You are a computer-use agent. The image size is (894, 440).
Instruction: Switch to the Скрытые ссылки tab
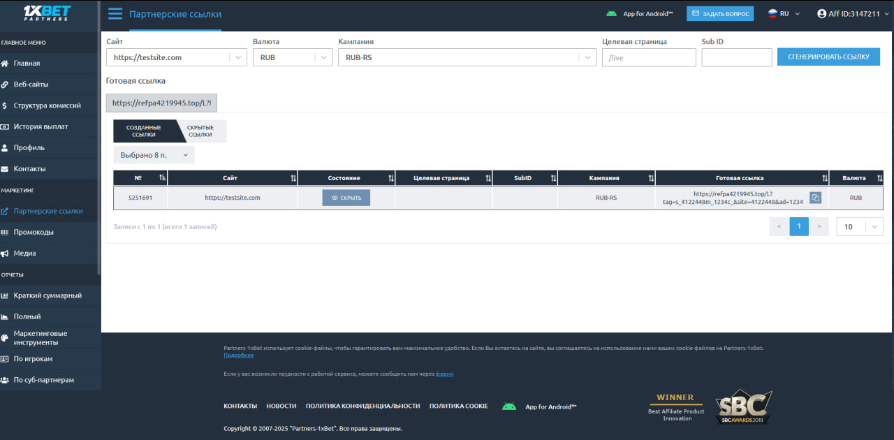coord(200,131)
